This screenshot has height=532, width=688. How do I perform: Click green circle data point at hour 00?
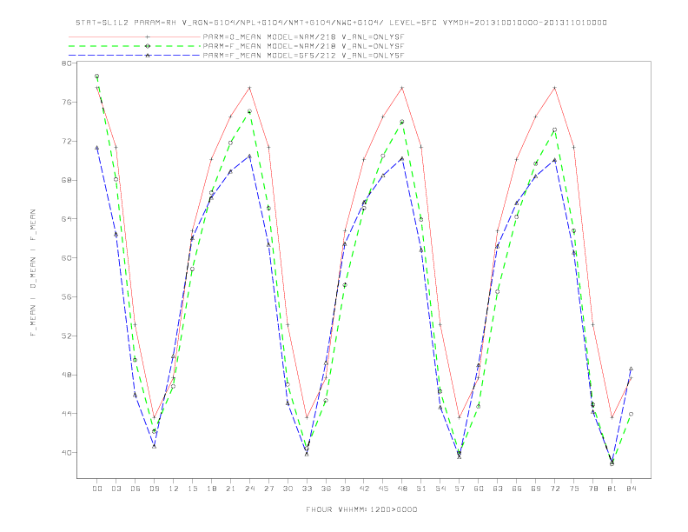point(97,76)
